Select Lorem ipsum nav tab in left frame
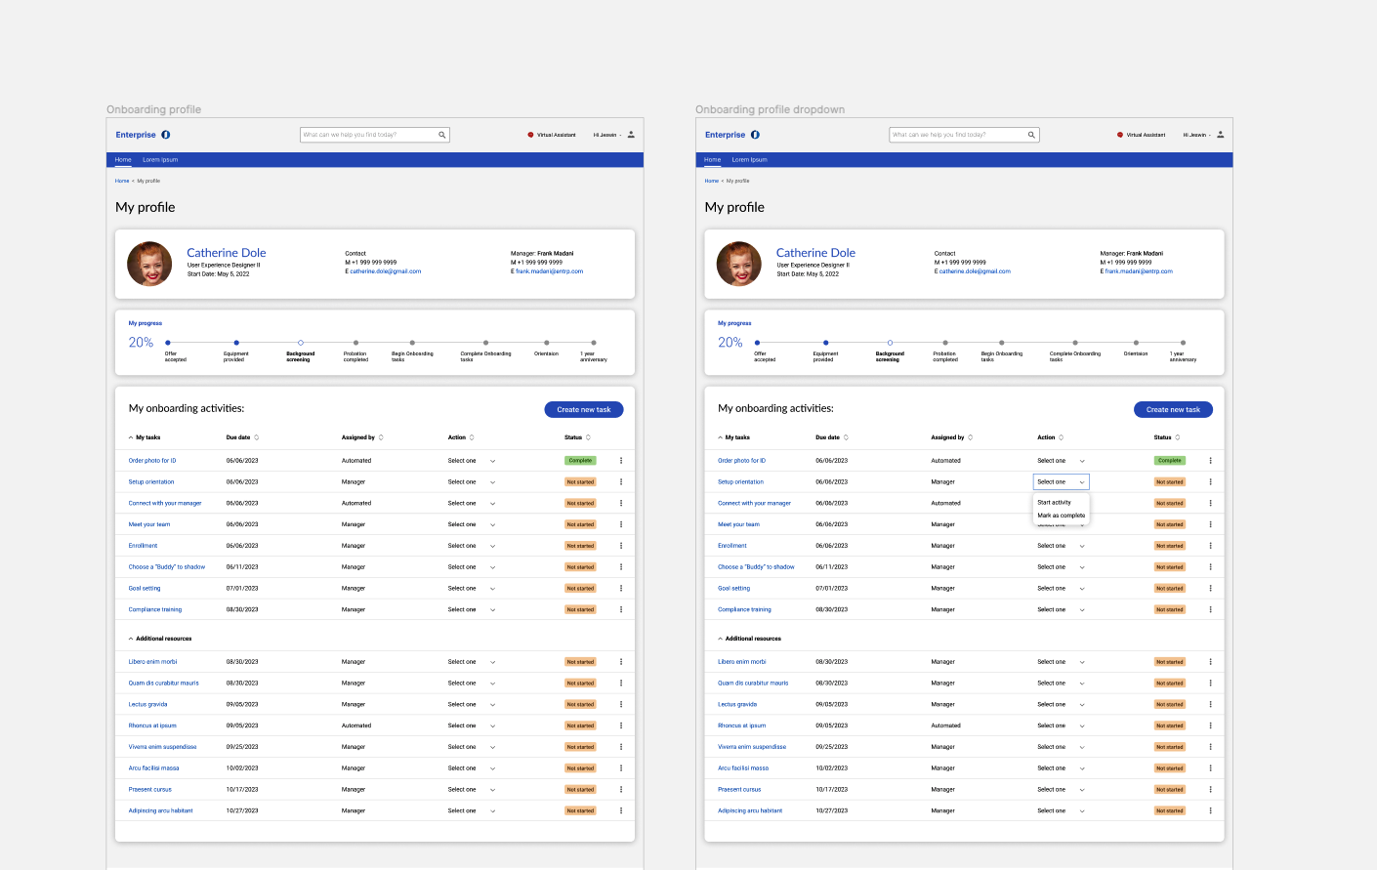1377x870 pixels. (x=160, y=159)
